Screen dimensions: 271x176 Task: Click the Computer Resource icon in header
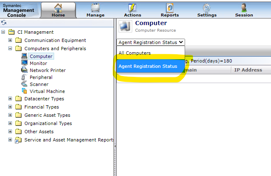125,26
